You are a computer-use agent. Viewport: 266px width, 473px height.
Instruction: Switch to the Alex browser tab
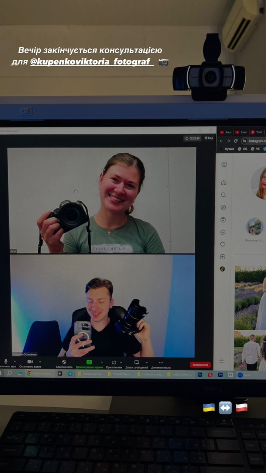point(226,132)
